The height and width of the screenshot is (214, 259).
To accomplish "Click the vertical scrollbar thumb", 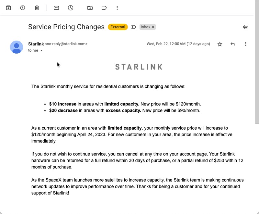I will tap(257, 62).
